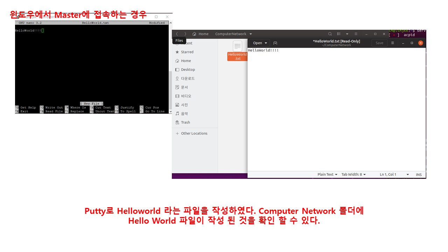448x252 pixels.
Task: Go forward in Files window
Action: coord(185,34)
